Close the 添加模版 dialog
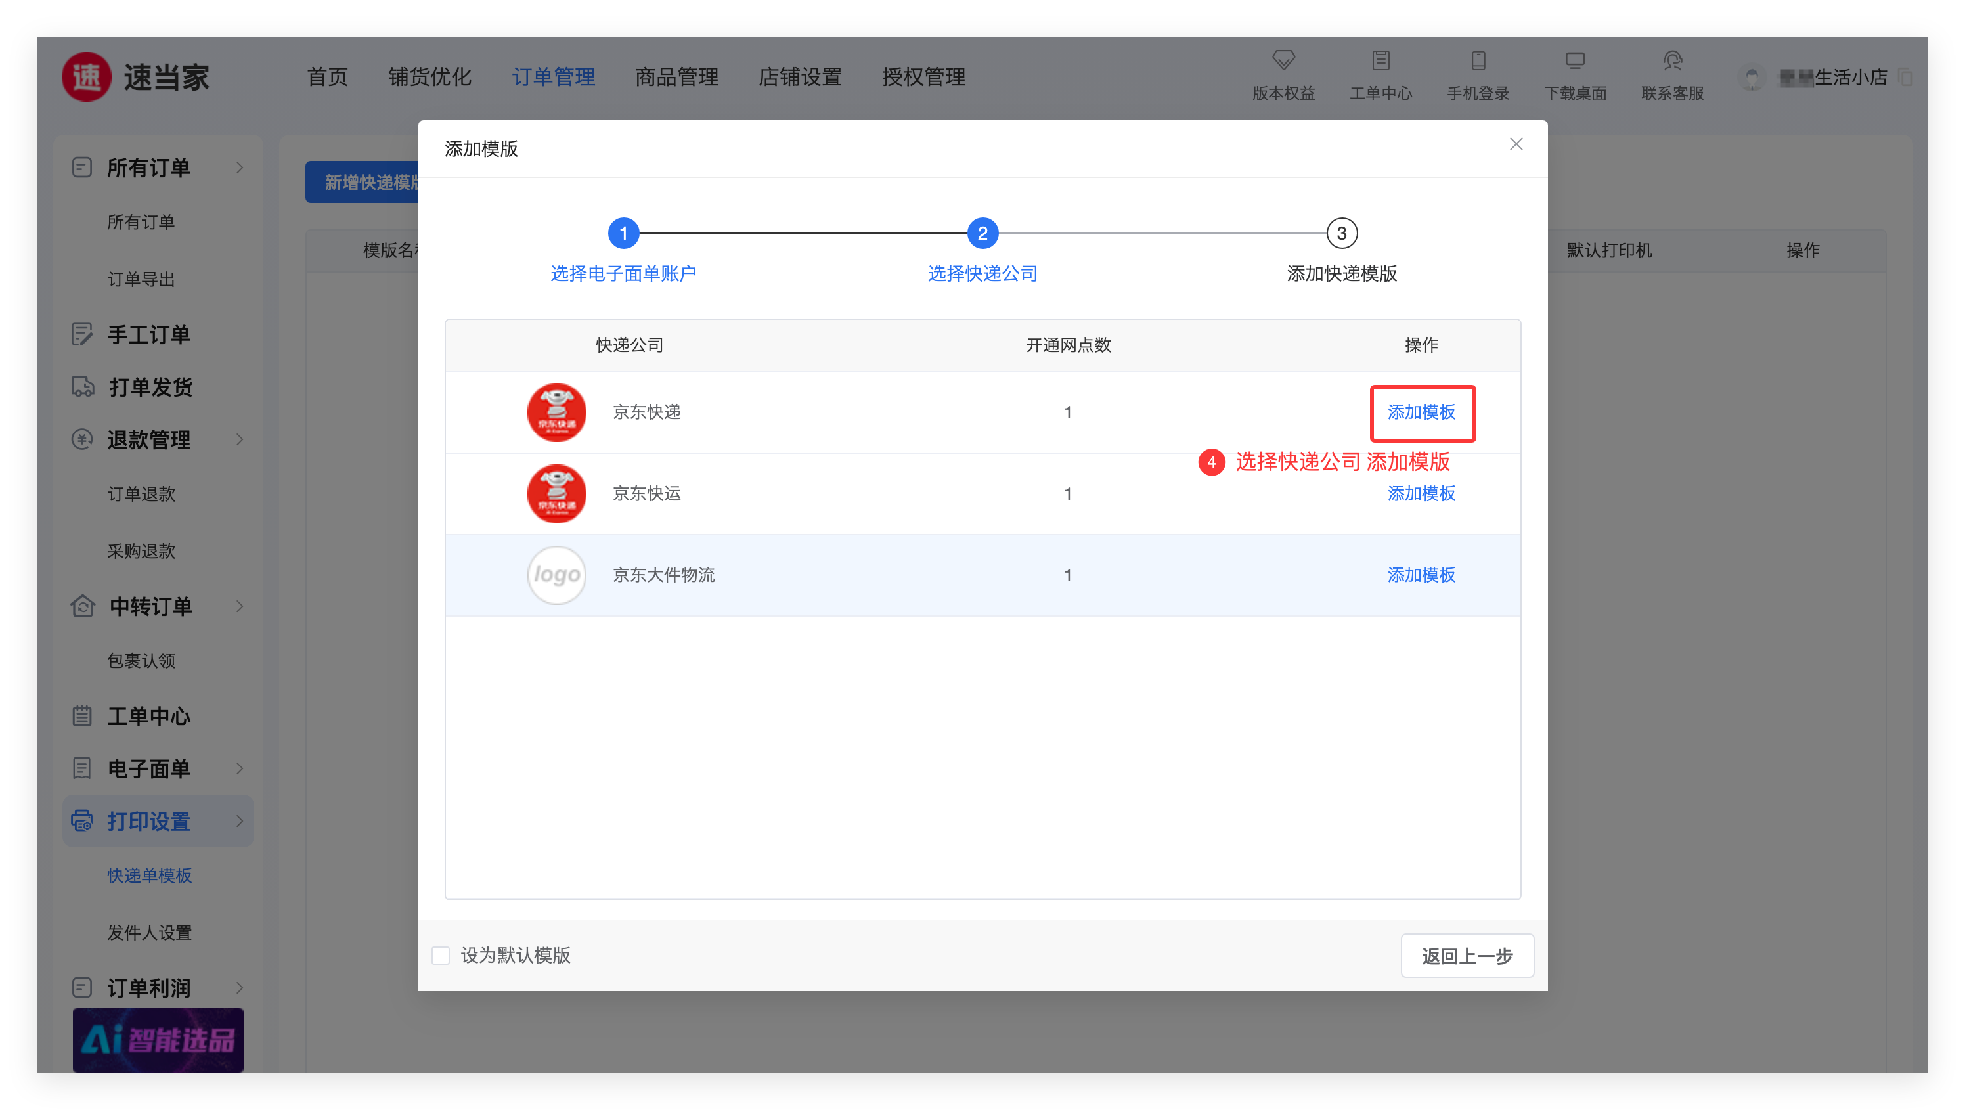The width and height of the screenshot is (1965, 1110). coord(1516,144)
